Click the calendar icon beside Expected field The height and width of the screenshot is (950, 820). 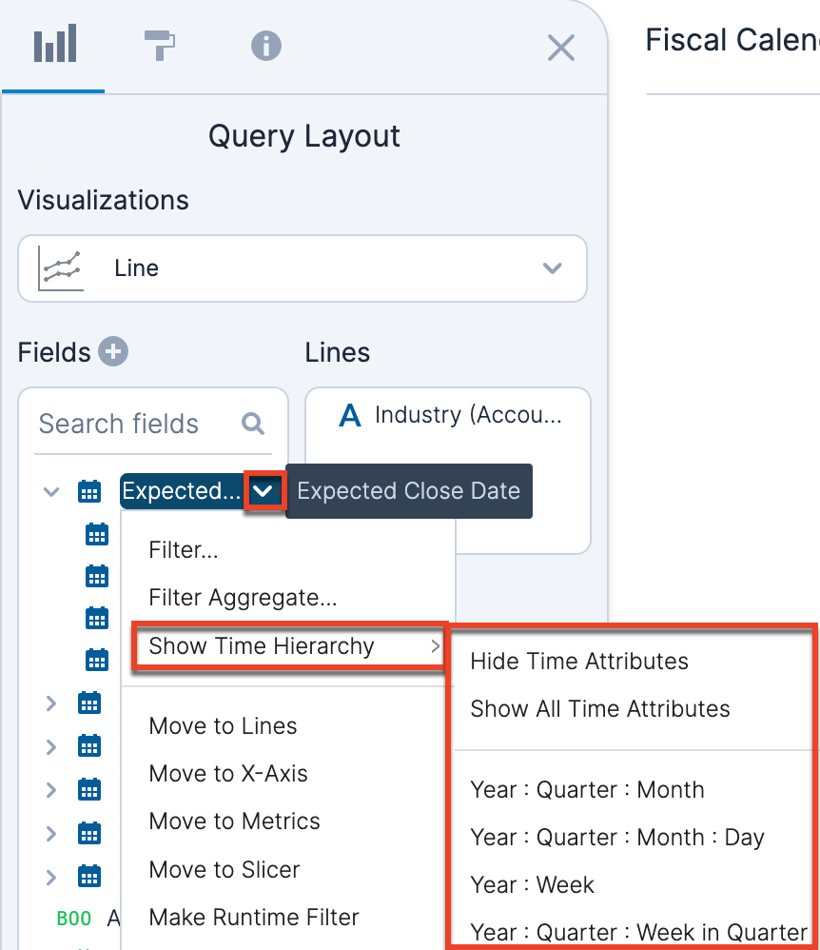pyautogui.click(x=88, y=491)
